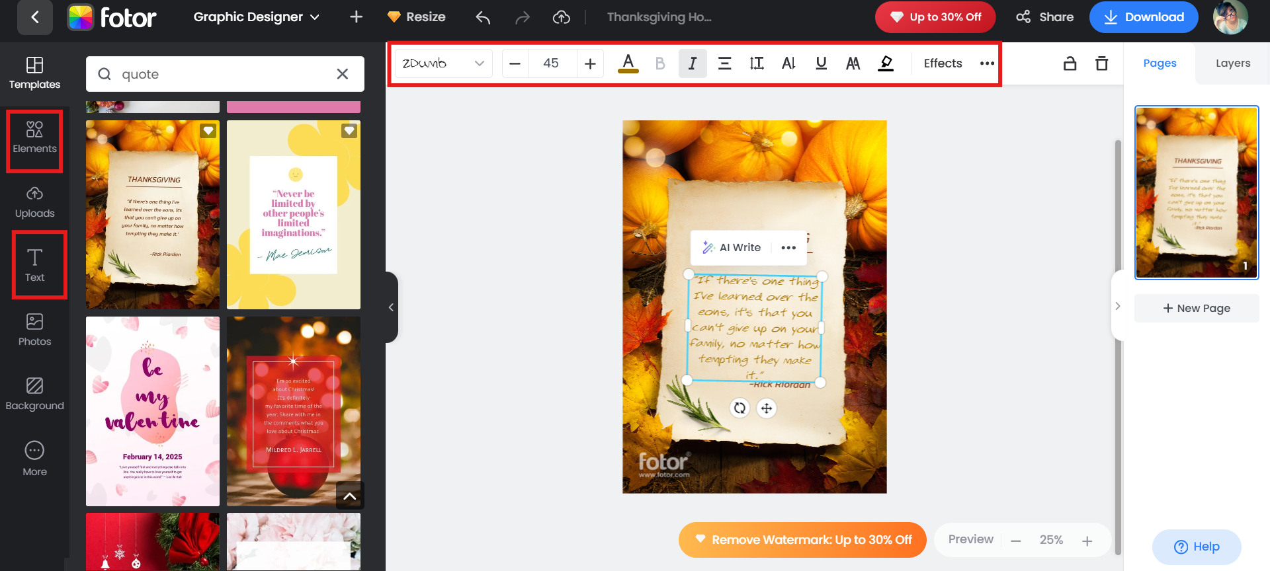Save to cloud with the cloud upload icon

coord(562,17)
